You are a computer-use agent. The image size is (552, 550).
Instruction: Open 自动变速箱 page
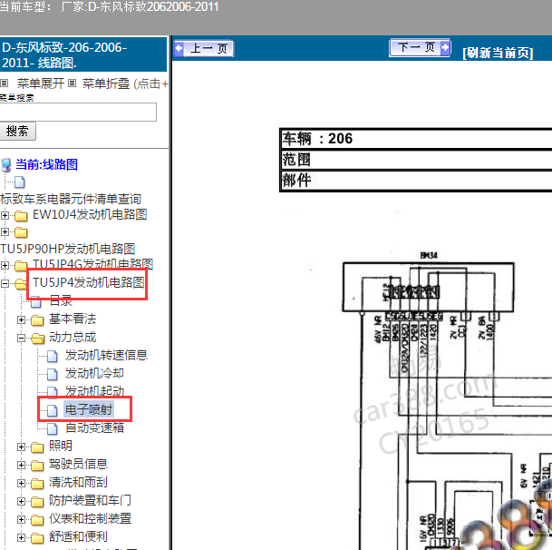pos(94,427)
